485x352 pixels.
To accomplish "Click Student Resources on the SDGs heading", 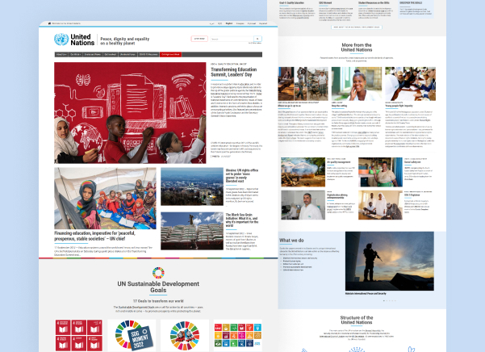I will (374, 2).
